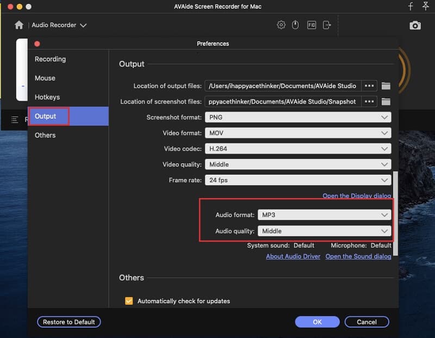
Task: Click the output files location path field
Action: point(283,86)
